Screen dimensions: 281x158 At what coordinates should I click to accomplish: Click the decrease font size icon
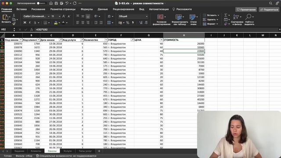coord(69,16)
